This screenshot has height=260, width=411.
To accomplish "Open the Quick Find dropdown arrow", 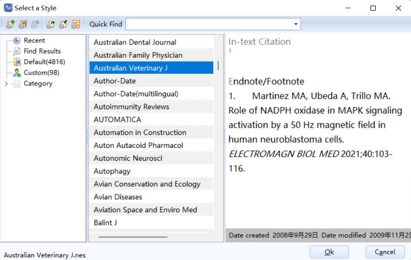I will pos(296,24).
